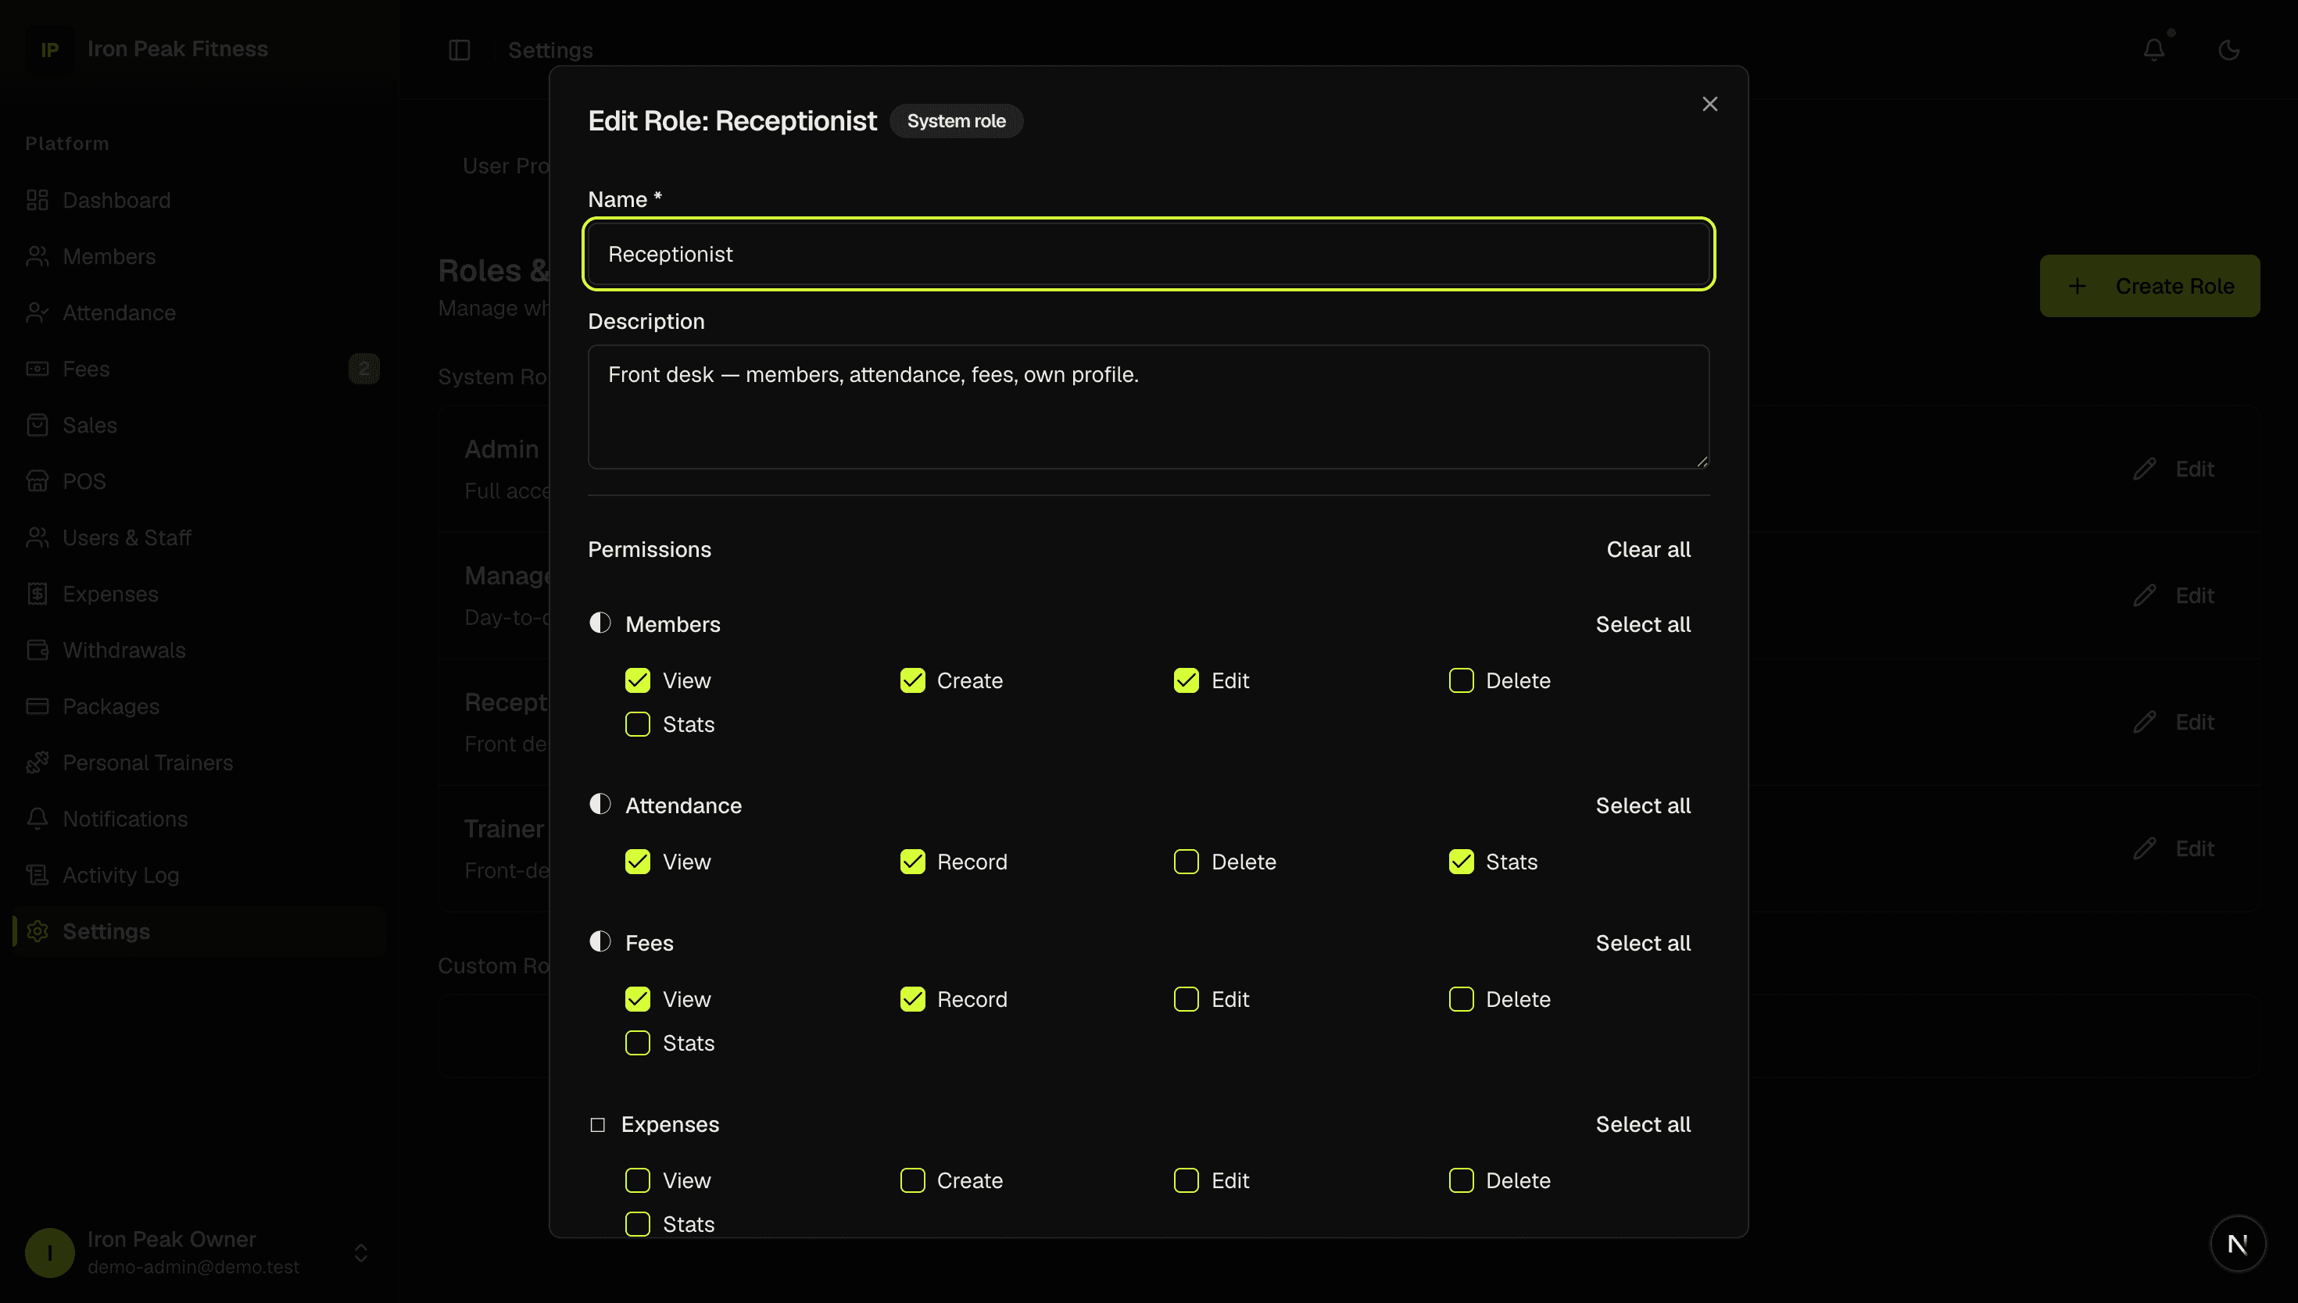Screen dimensions: 2298x1303
Task: Uncheck Attendance Stats permission
Action: (x=1461, y=862)
